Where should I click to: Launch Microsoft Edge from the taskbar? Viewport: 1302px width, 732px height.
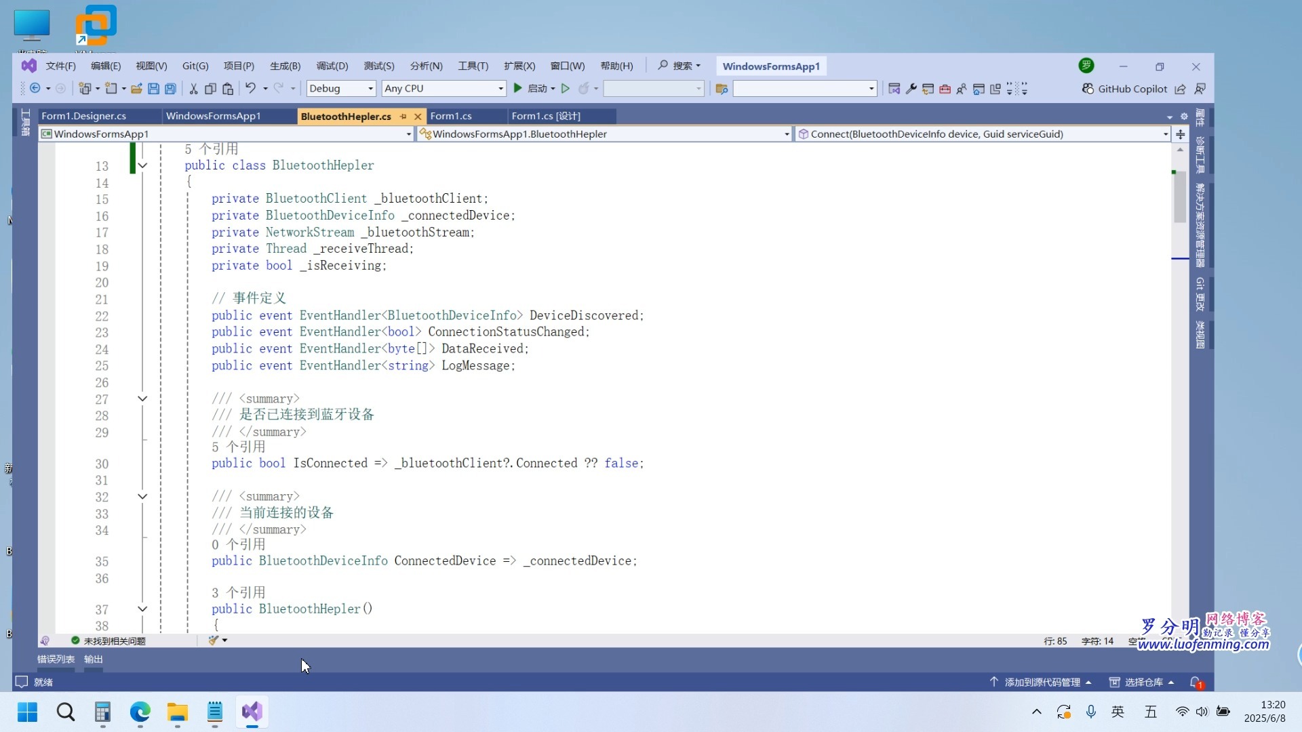(x=140, y=712)
